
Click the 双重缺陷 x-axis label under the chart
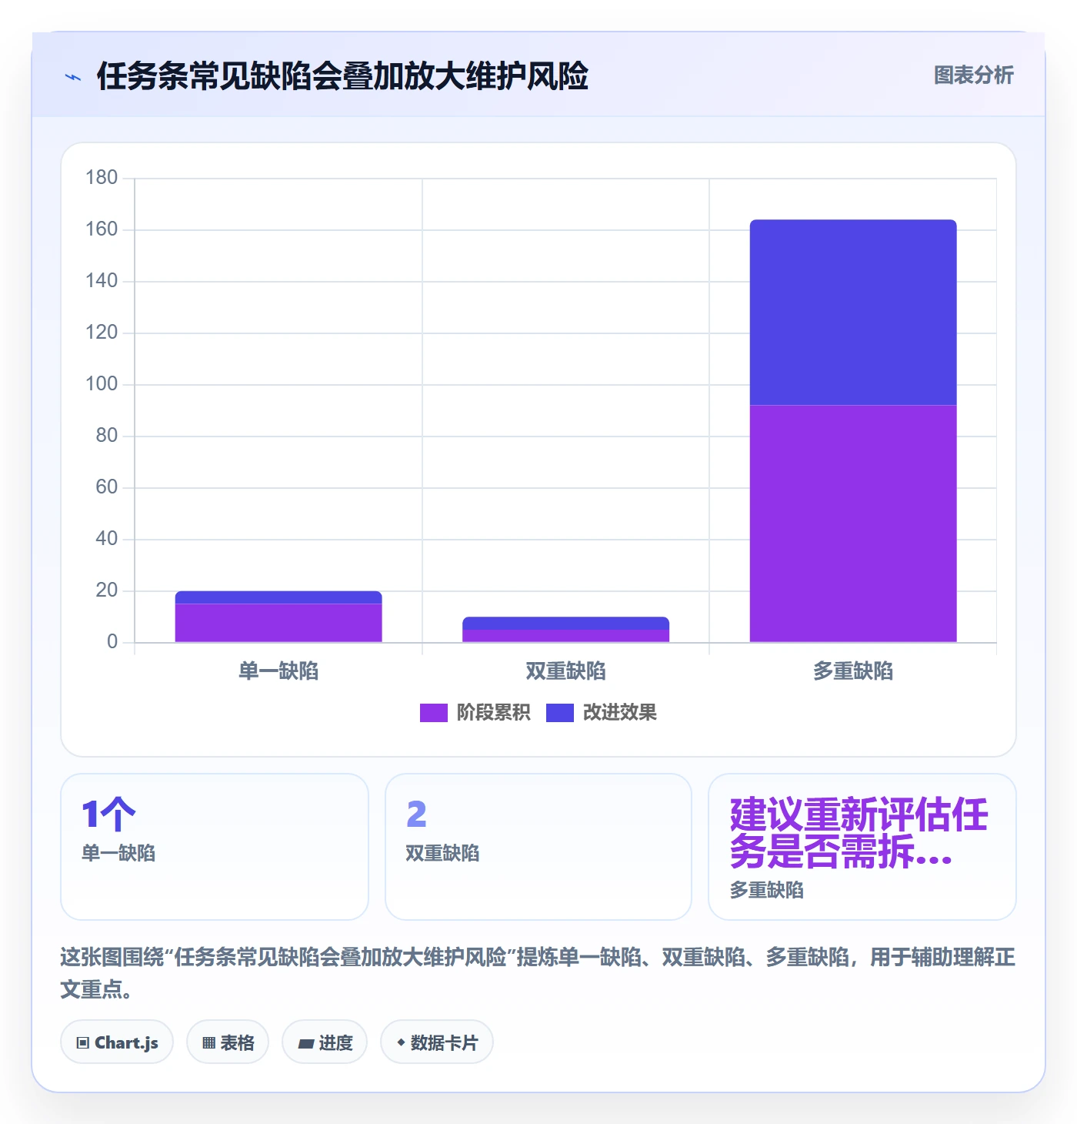point(565,671)
